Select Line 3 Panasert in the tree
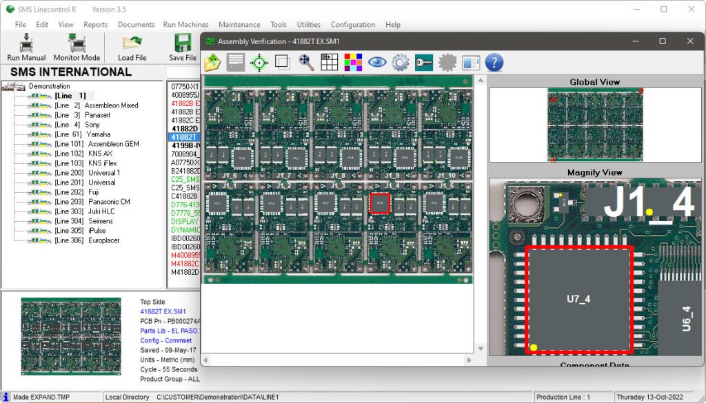706x403 pixels. coord(82,115)
